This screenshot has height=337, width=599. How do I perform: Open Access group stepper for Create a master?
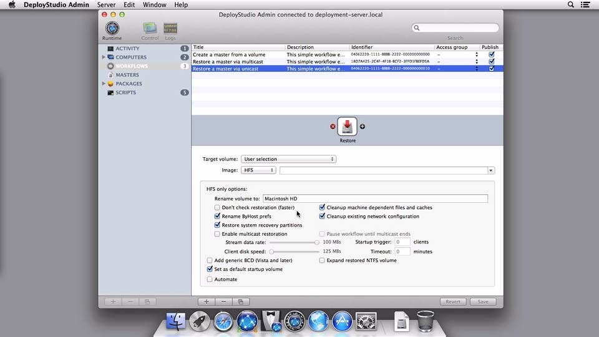(x=476, y=54)
